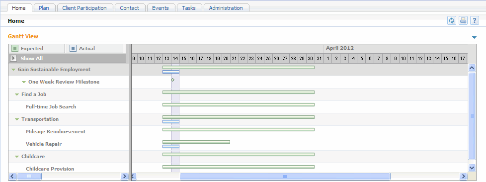Image resolution: width=486 pixels, height=182 pixels.
Task: Collapse One Week Review Milestone row
Action: pyautogui.click(x=24, y=82)
